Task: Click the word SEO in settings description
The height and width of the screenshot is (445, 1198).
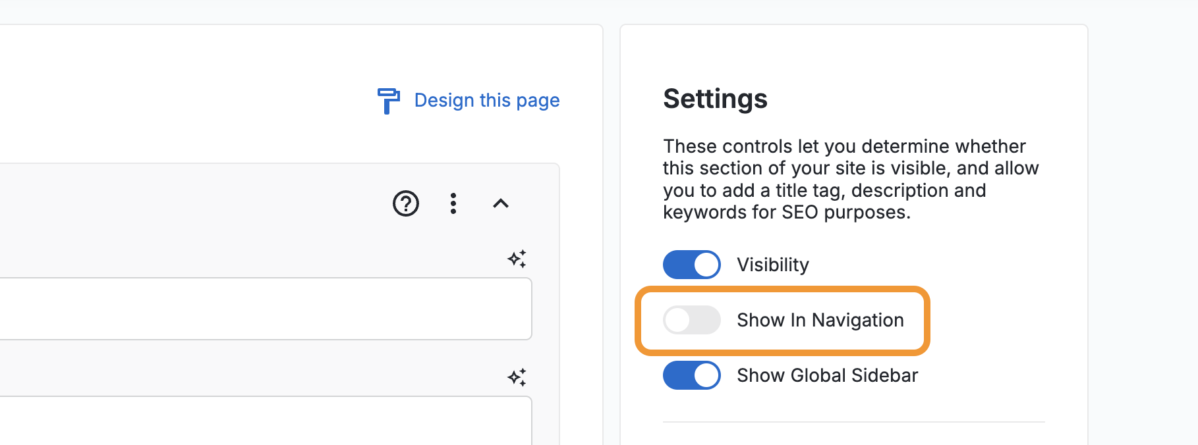Action: [800, 213]
